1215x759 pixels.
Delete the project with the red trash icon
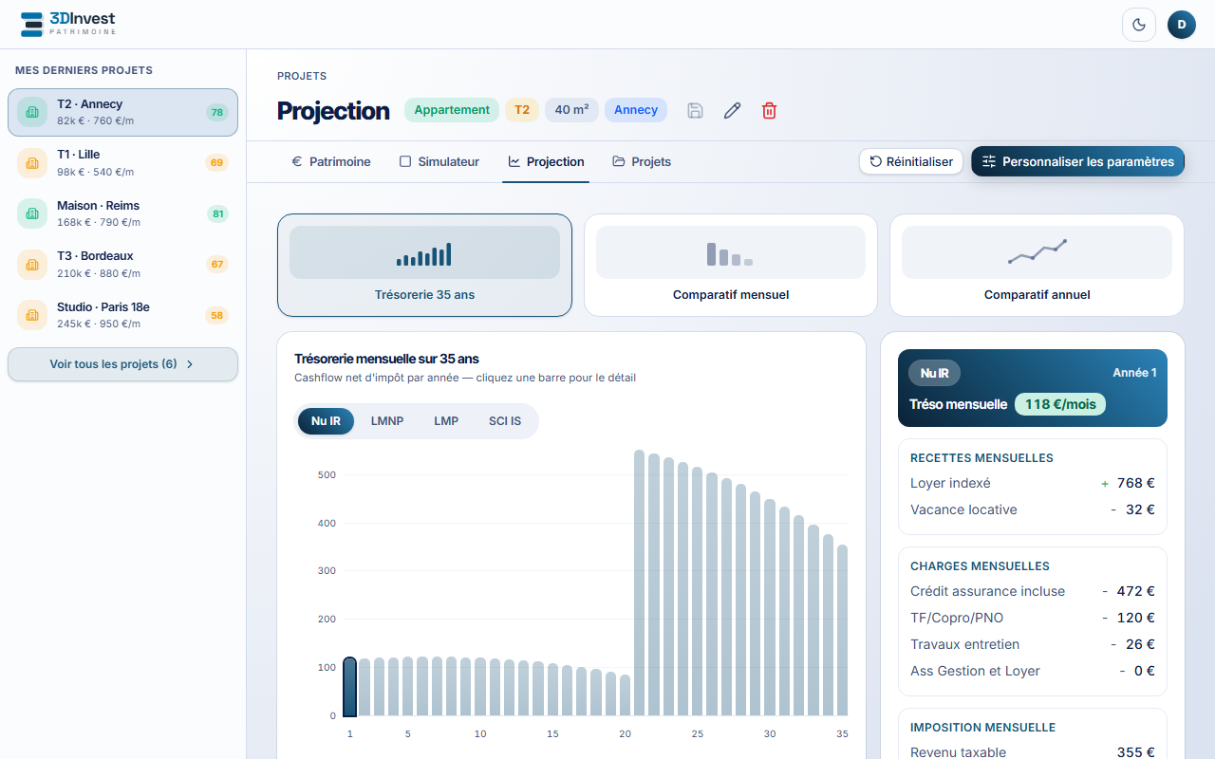(x=770, y=111)
